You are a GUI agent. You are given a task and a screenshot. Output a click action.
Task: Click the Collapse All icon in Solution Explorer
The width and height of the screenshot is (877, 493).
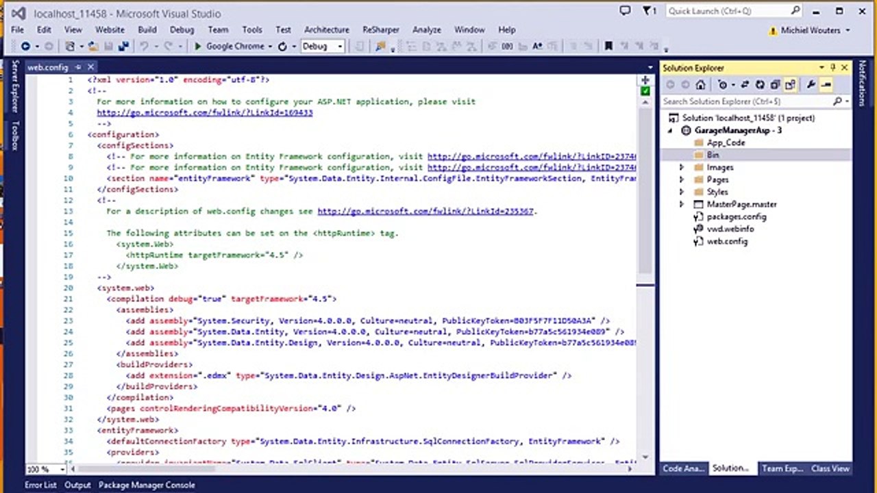775,85
